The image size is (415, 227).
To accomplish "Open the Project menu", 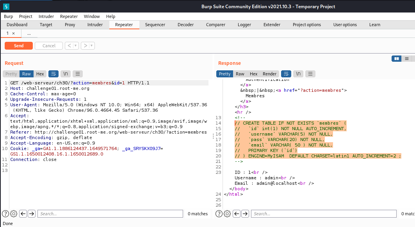I will (x=26, y=16).
